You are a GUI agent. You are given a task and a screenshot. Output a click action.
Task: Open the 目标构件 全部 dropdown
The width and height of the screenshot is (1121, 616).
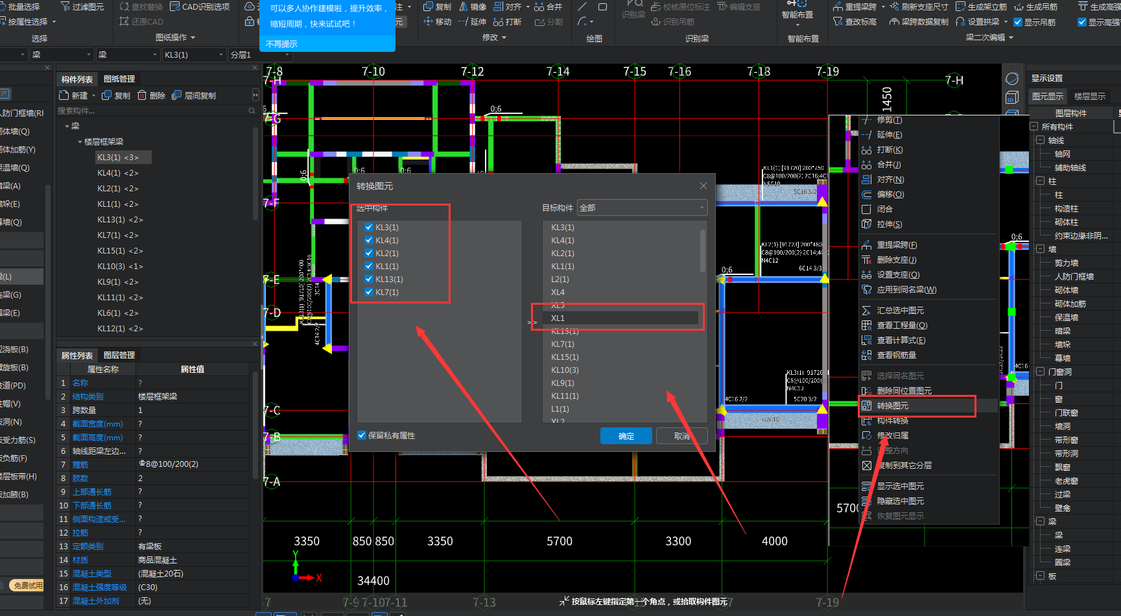pyautogui.click(x=642, y=207)
